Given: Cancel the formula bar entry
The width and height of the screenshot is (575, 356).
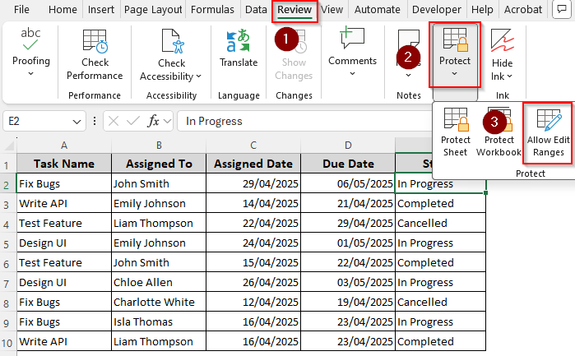Looking at the screenshot, I should coord(114,121).
